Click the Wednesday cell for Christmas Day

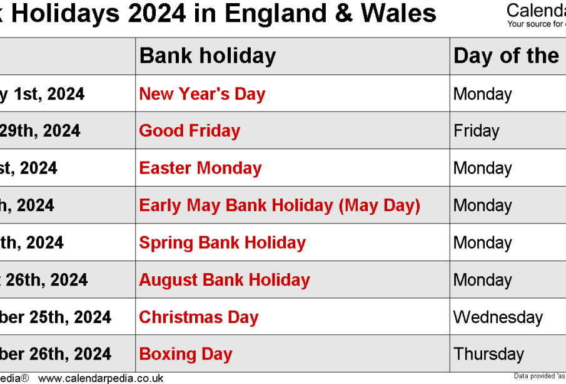(x=498, y=317)
